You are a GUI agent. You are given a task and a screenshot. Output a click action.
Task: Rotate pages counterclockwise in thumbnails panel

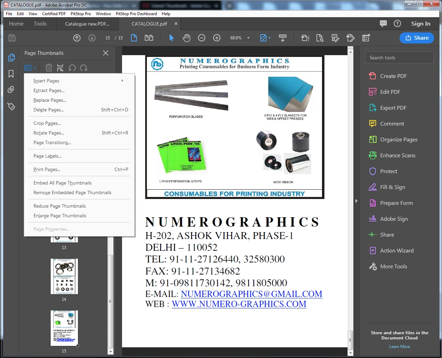click(x=72, y=68)
